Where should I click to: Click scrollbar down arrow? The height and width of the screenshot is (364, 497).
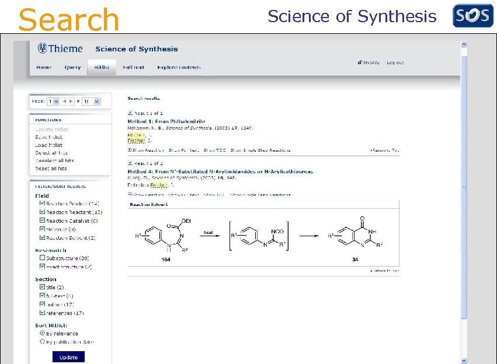tap(464, 361)
